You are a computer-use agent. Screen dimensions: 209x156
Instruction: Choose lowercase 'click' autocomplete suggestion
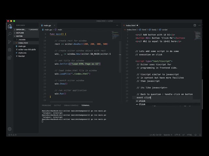click(x=168, y=101)
